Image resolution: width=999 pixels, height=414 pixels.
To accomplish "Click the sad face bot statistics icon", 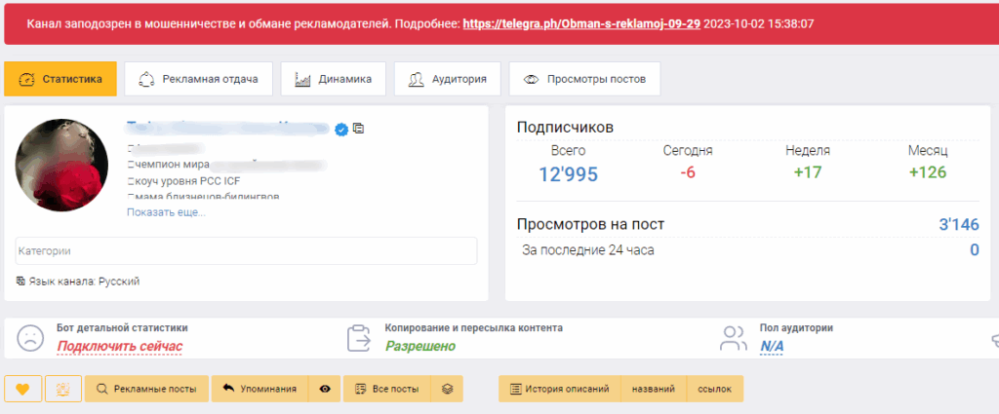I will pyautogui.click(x=31, y=338).
